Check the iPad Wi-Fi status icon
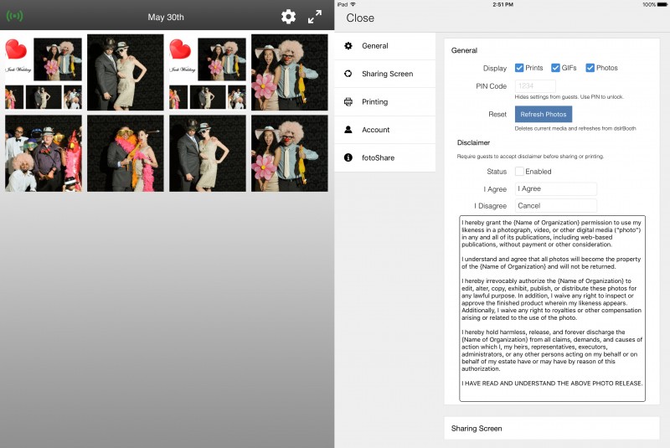The image size is (670, 448). click(x=353, y=4)
